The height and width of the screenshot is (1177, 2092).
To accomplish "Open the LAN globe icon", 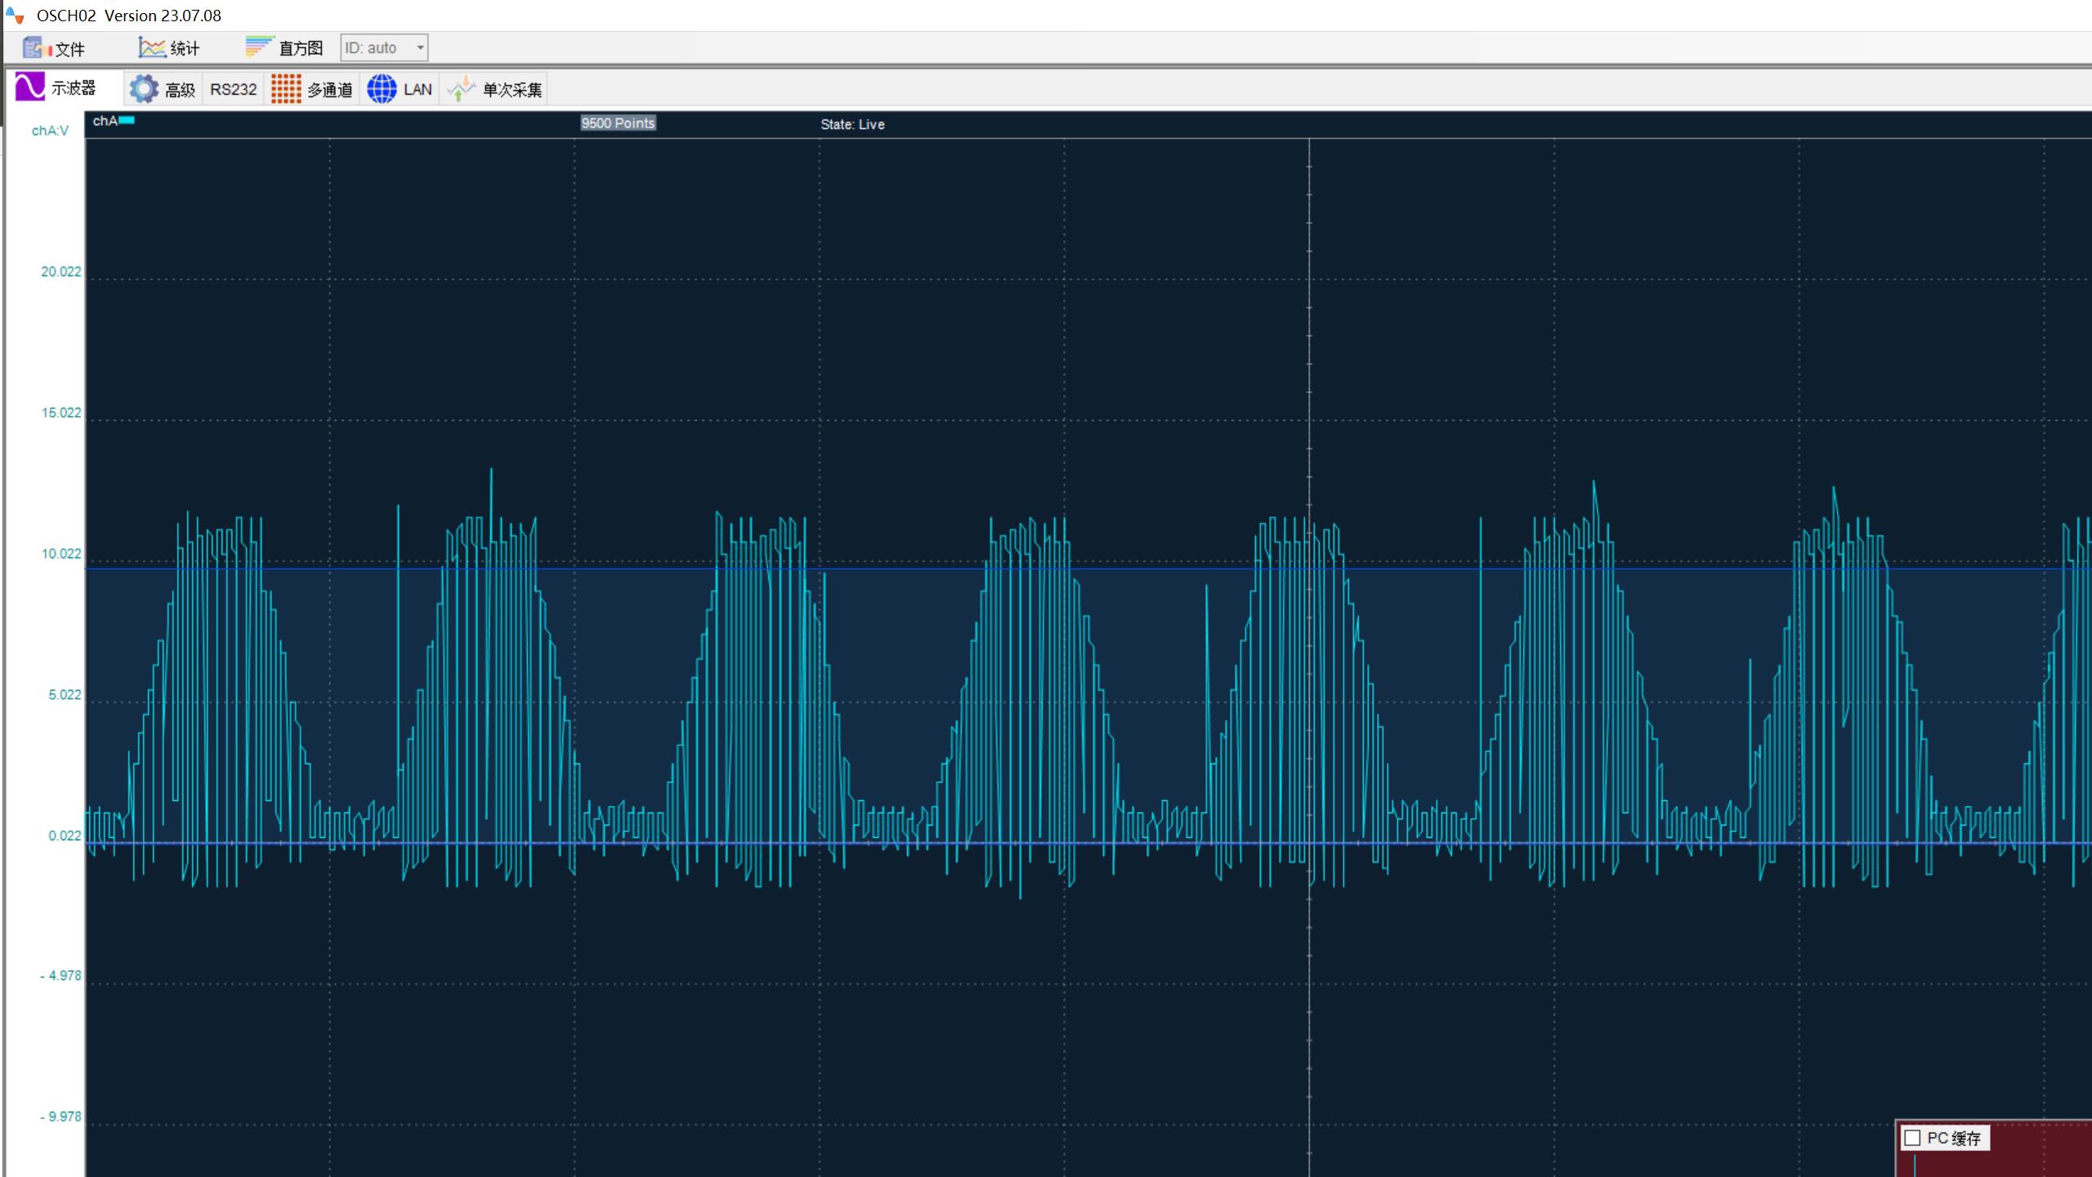I will point(382,89).
